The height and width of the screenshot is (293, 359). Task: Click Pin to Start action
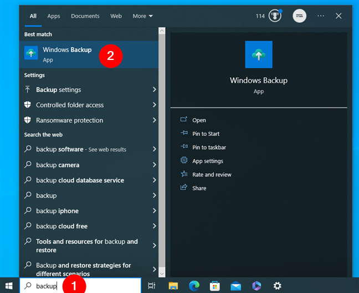206,134
